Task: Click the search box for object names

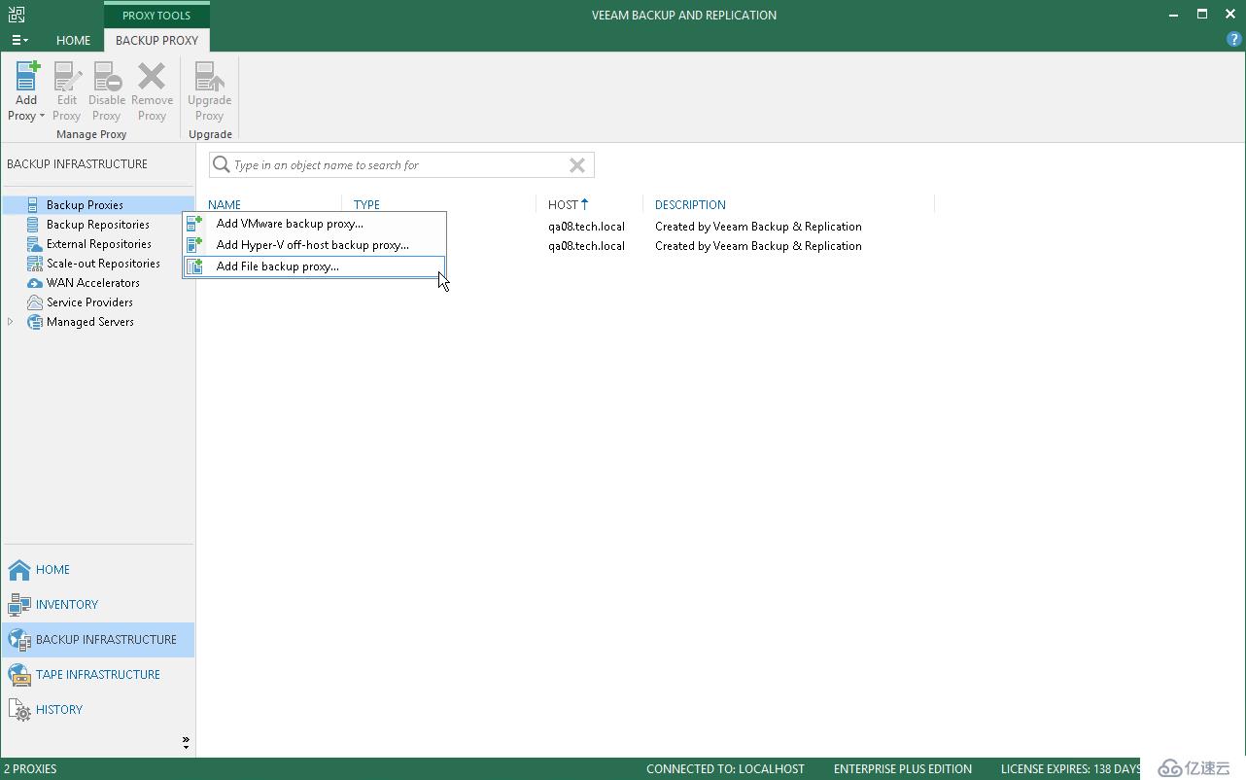Action: (400, 165)
